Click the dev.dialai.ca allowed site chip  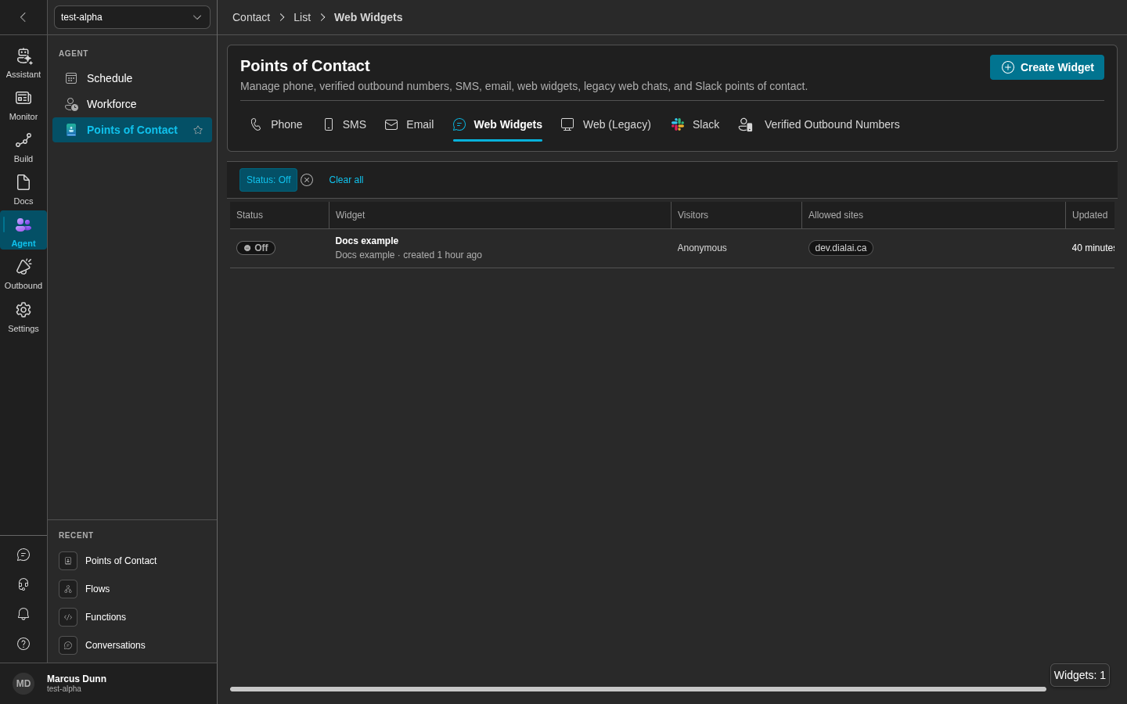[841, 248]
